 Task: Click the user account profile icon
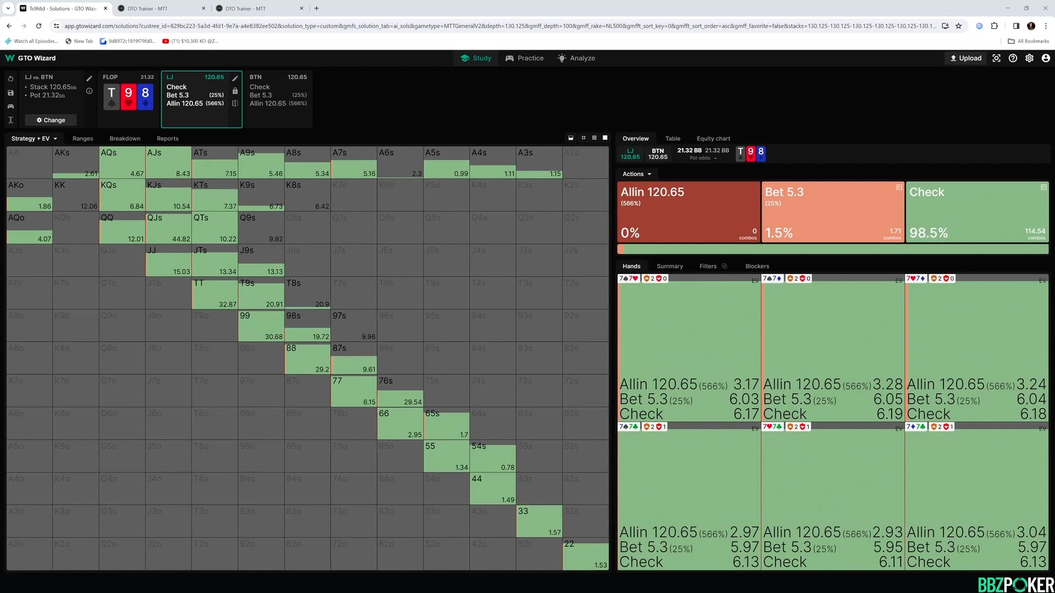coord(1046,58)
